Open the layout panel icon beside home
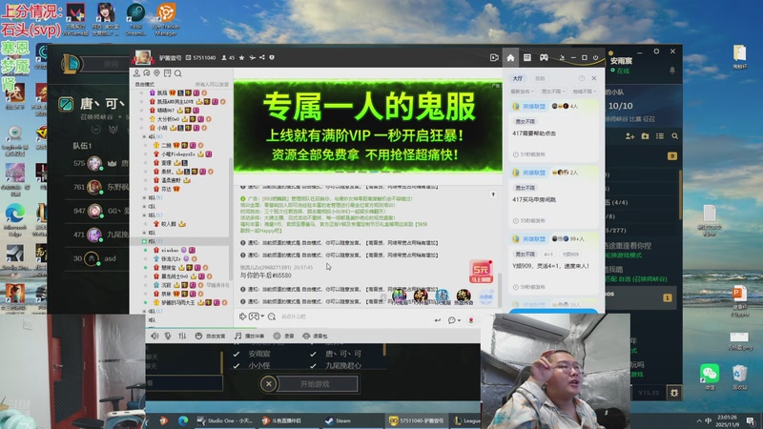The height and width of the screenshot is (429, 763). click(527, 58)
